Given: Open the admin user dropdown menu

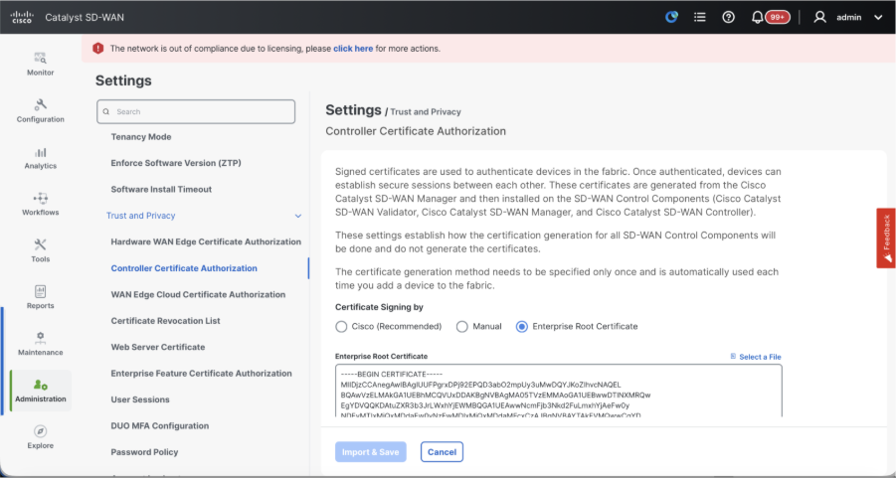Looking at the screenshot, I should point(848,17).
